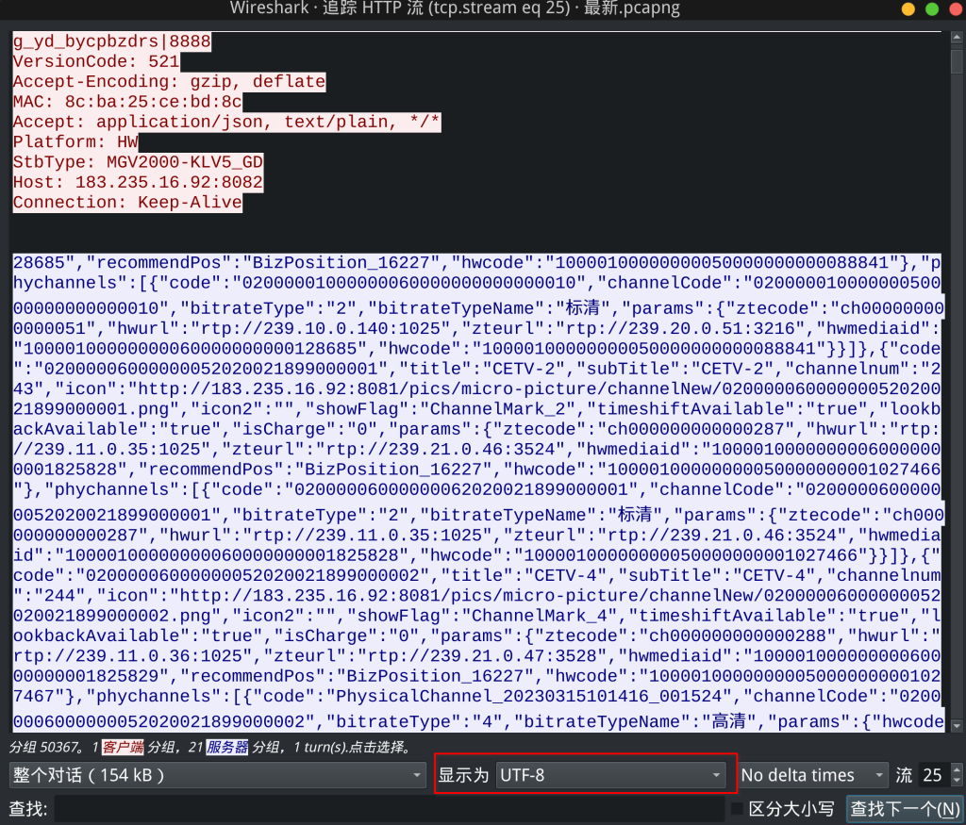The width and height of the screenshot is (966, 825).
Task: Click the yellow minimize window button
Action: coord(908,8)
